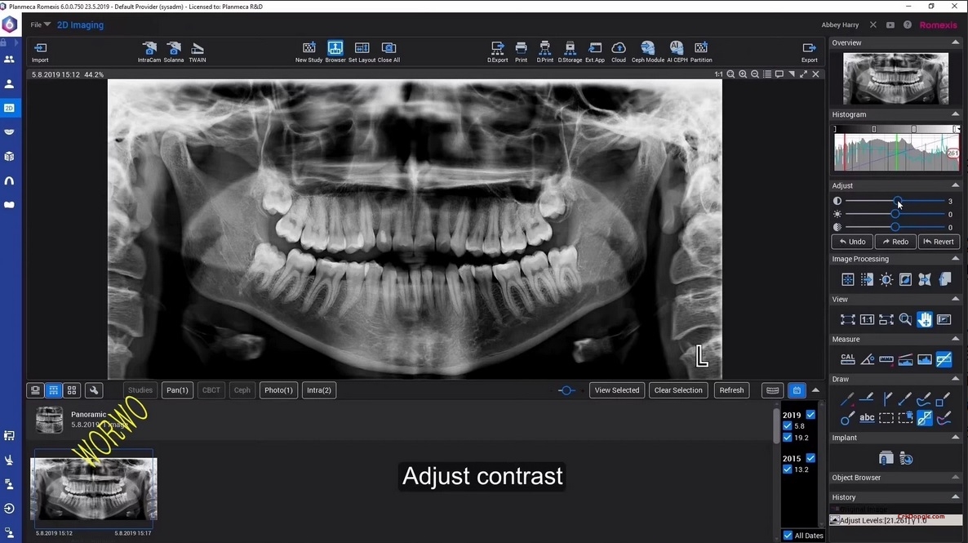Select the IntraCam capture tool
The image size is (968, 543).
click(x=149, y=49)
